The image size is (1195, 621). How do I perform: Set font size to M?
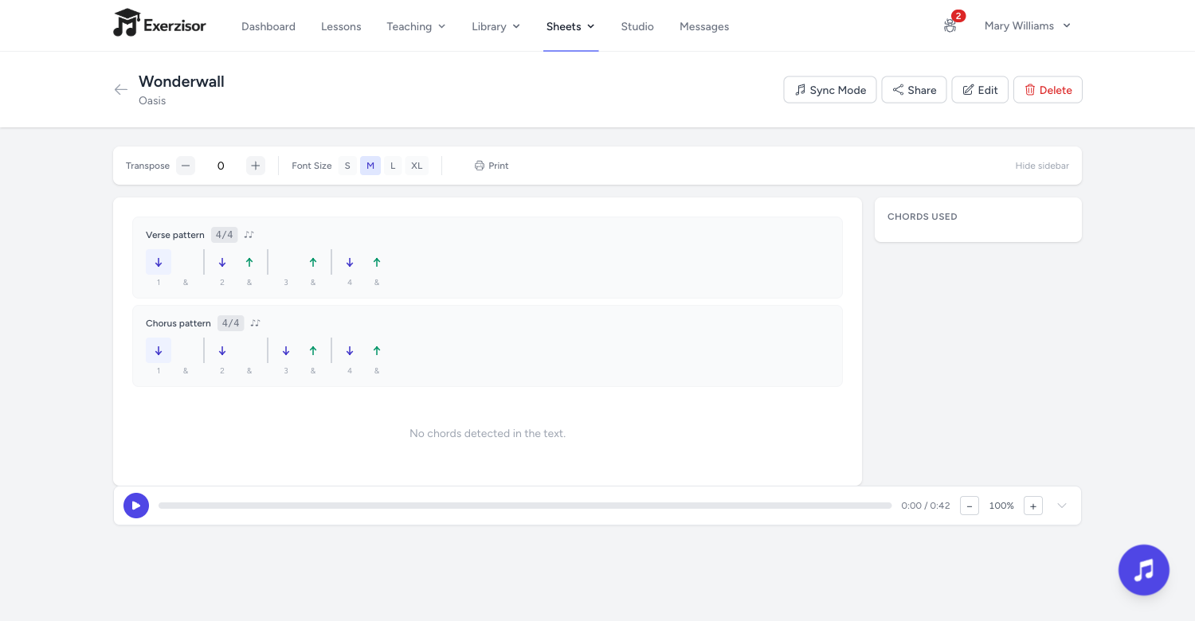(370, 166)
